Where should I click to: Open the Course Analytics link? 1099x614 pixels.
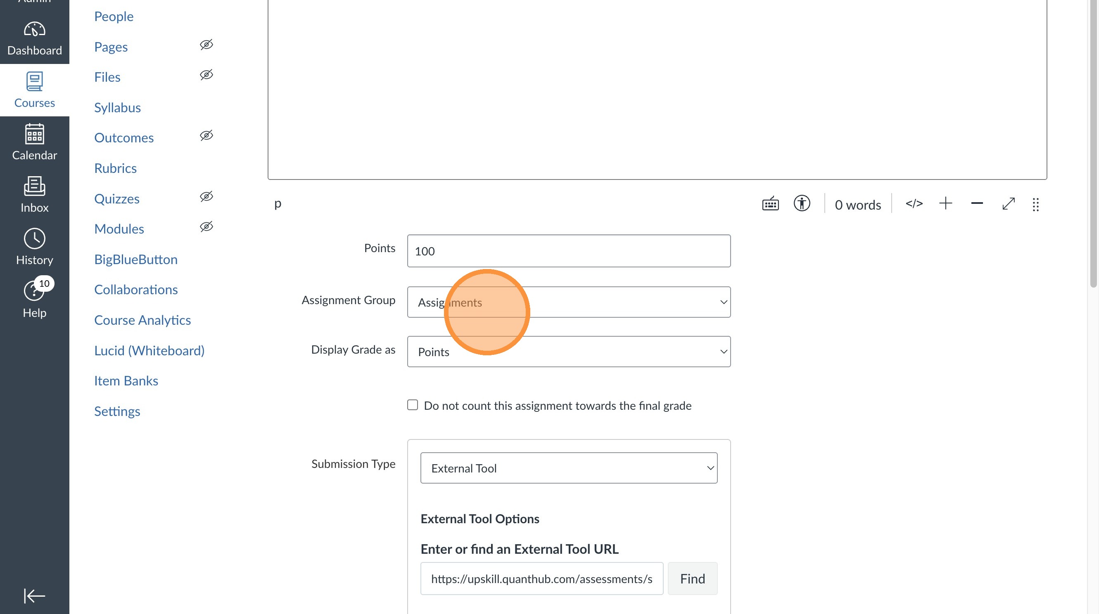pos(142,320)
